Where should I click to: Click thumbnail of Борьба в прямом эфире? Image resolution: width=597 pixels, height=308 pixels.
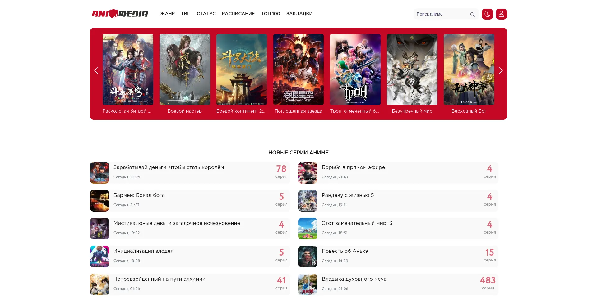pyautogui.click(x=308, y=173)
